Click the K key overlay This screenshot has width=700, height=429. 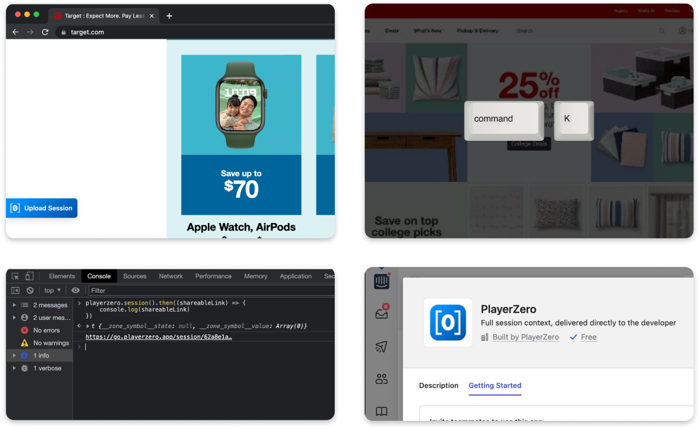point(574,120)
